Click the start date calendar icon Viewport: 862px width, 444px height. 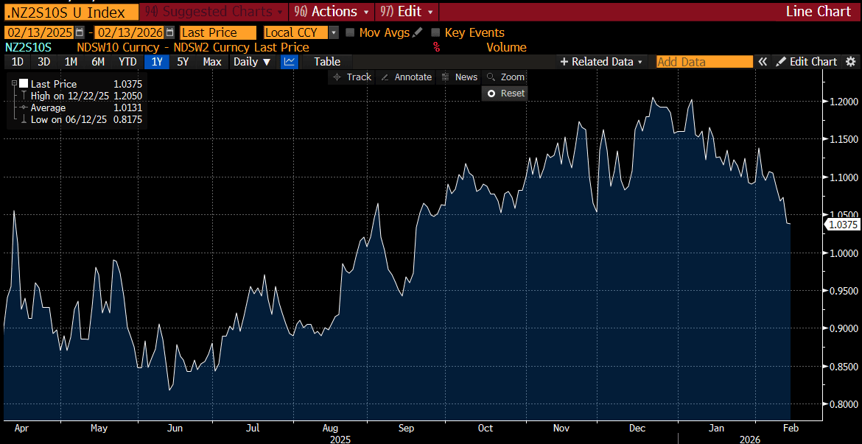80,32
